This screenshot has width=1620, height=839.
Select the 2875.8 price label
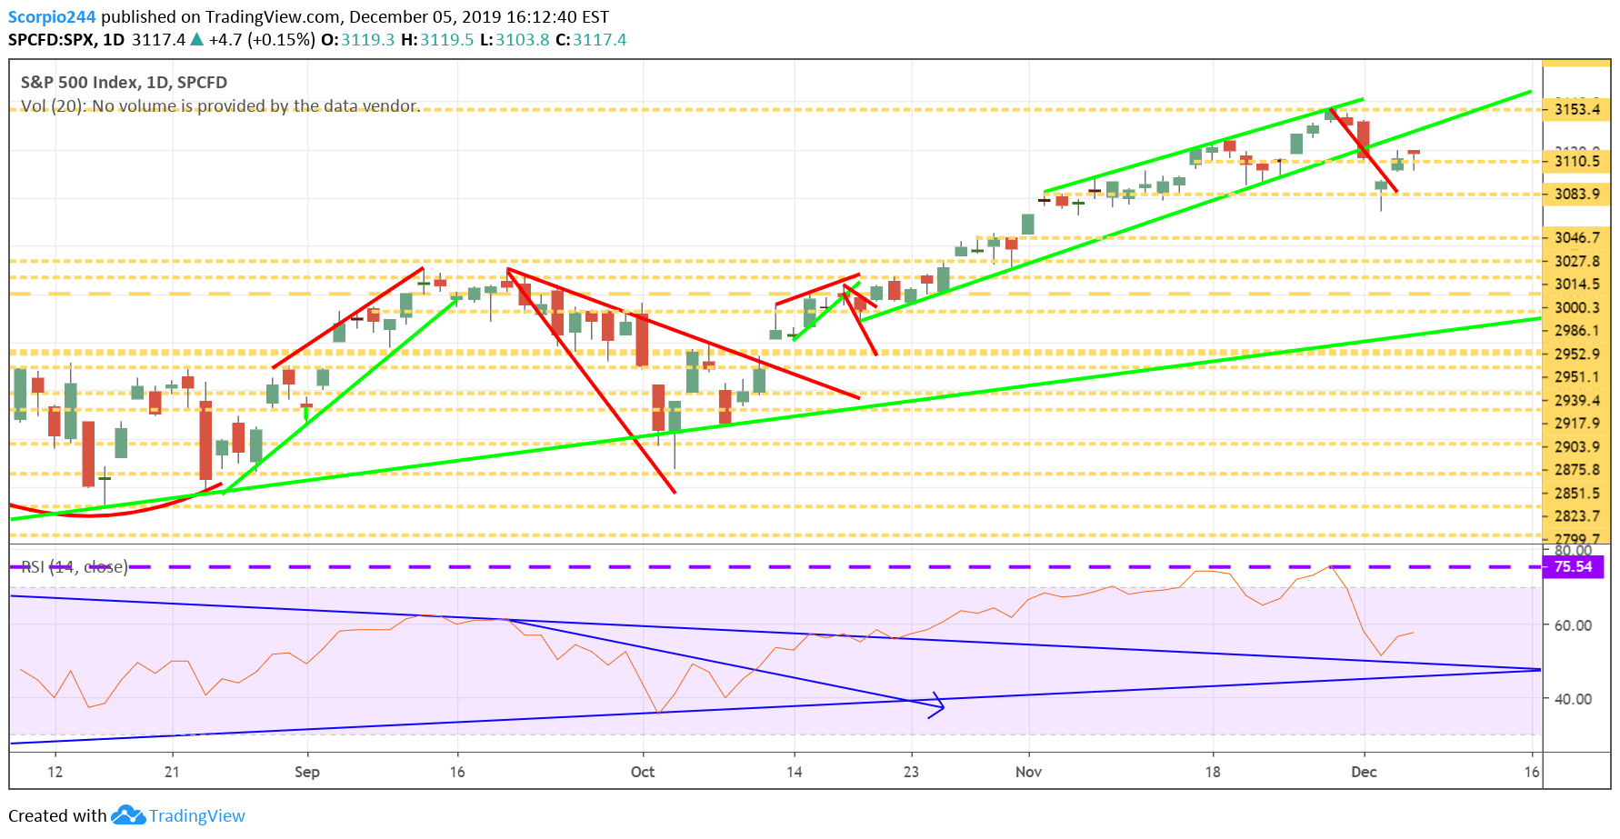[x=1576, y=469]
